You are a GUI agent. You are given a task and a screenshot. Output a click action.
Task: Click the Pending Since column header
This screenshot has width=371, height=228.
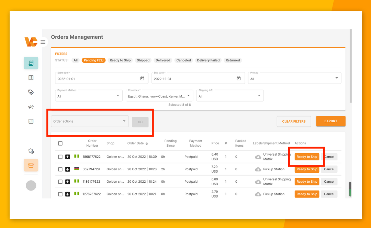170,143
